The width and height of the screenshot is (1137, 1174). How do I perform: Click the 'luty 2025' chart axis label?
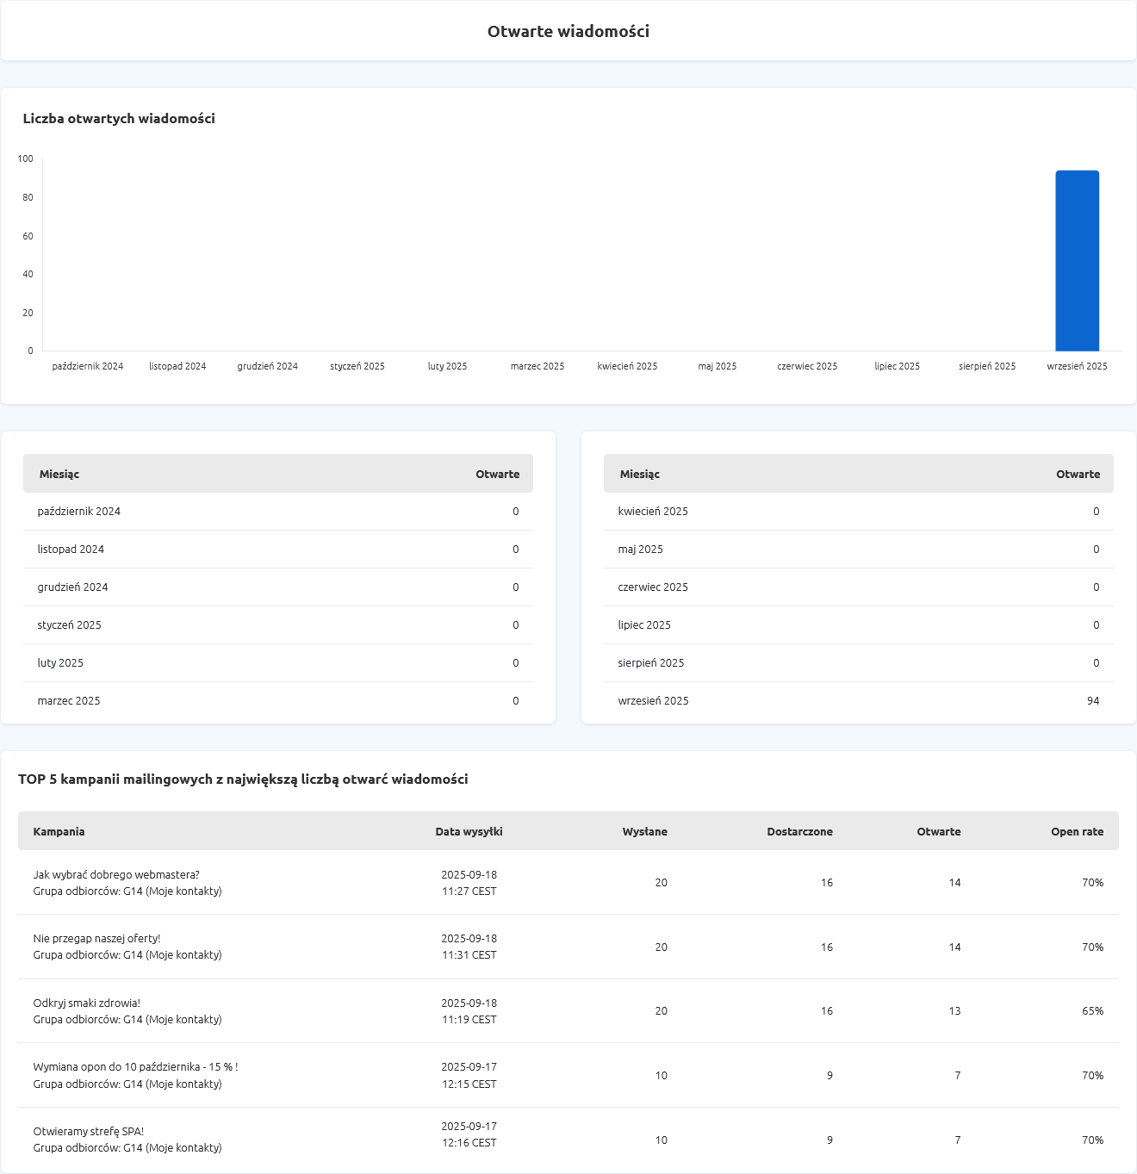pyautogui.click(x=447, y=366)
